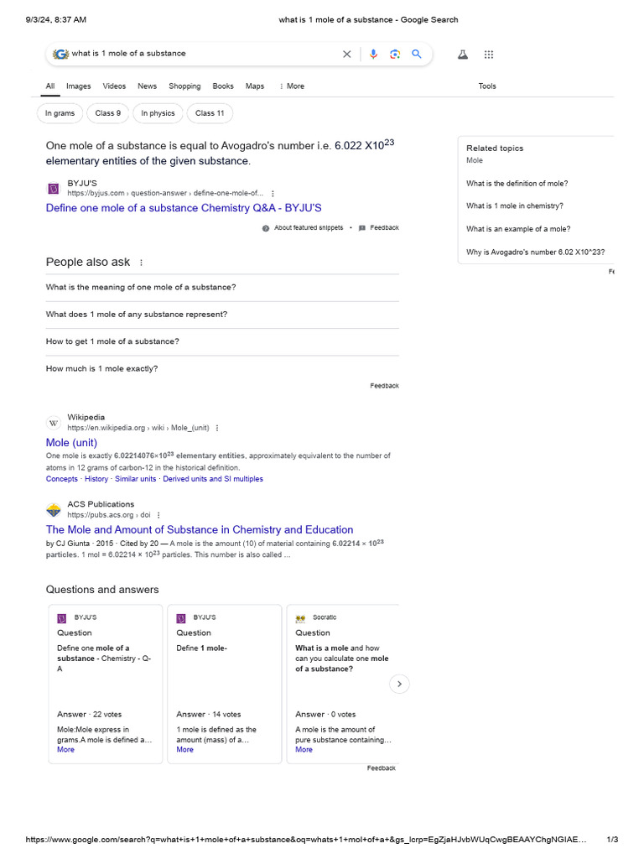Clear the search box with the X icon
The height and width of the screenshot is (859, 644).
click(347, 54)
